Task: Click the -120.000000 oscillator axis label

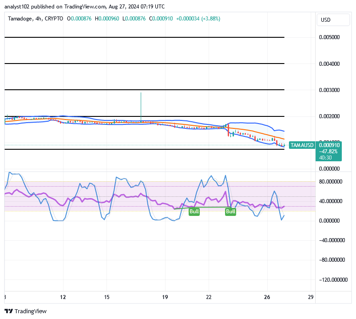Action: [x=333, y=280]
